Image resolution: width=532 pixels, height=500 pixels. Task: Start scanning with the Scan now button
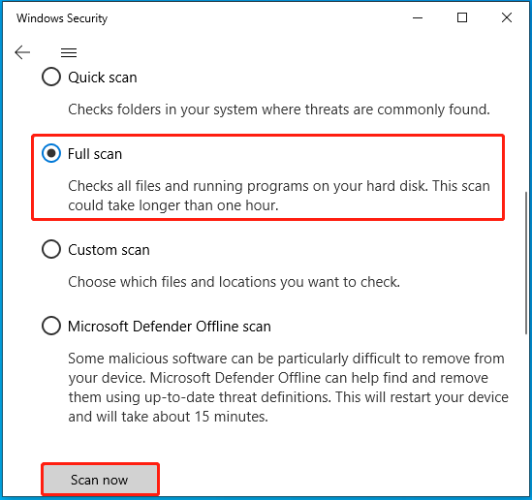pyautogui.click(x=100, y=480)
